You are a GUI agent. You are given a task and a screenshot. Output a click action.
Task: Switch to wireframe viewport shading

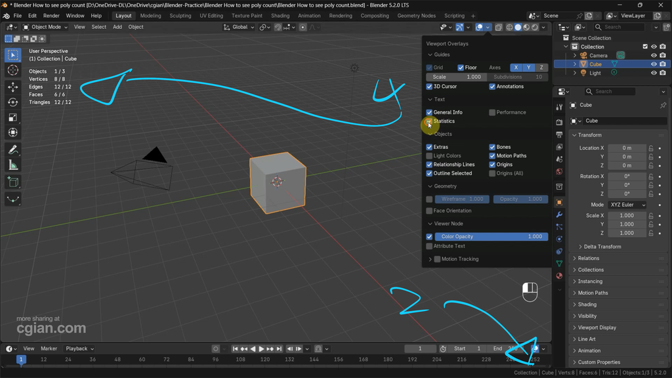(509, 27)
